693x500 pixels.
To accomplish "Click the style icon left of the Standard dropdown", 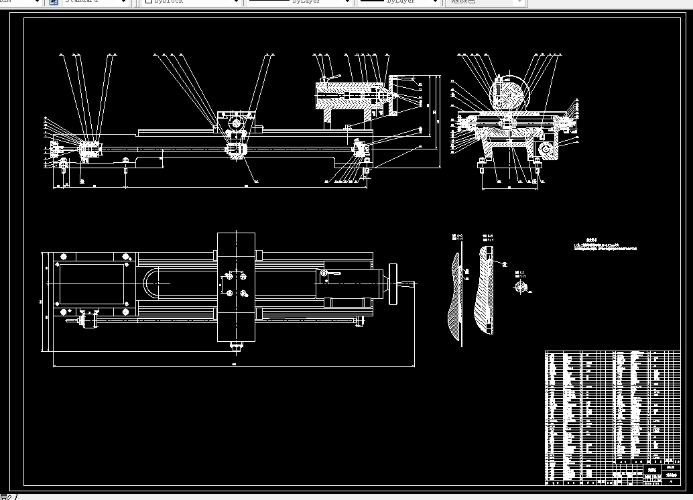I will (x=54, y=2).
